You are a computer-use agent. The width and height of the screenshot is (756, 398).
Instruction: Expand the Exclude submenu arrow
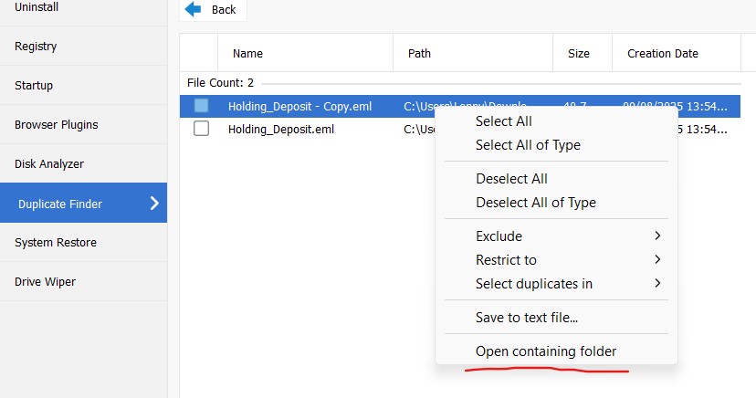(657, 236)
